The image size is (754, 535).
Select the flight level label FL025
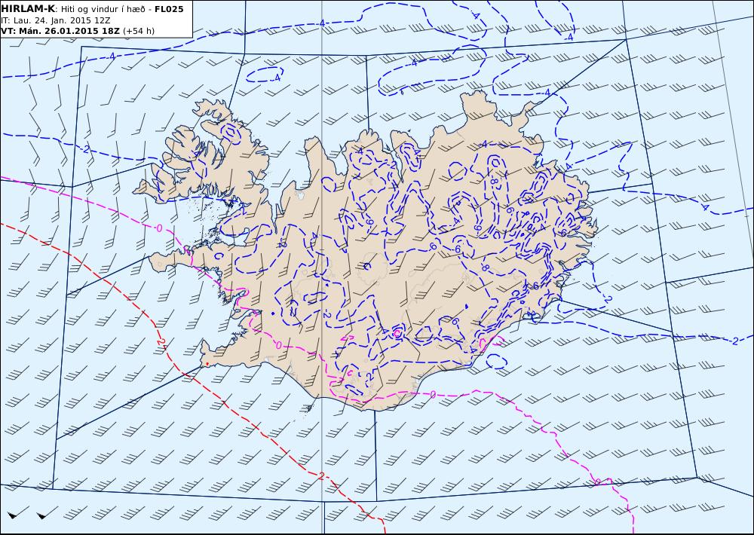pos(169,9)
